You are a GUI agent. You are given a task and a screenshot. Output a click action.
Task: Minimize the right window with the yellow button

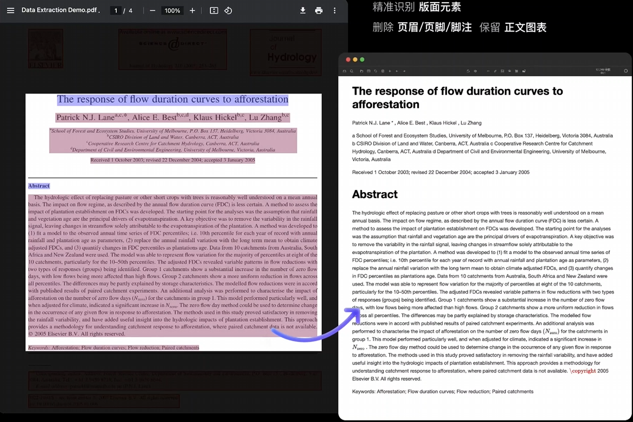click(355, 59)
